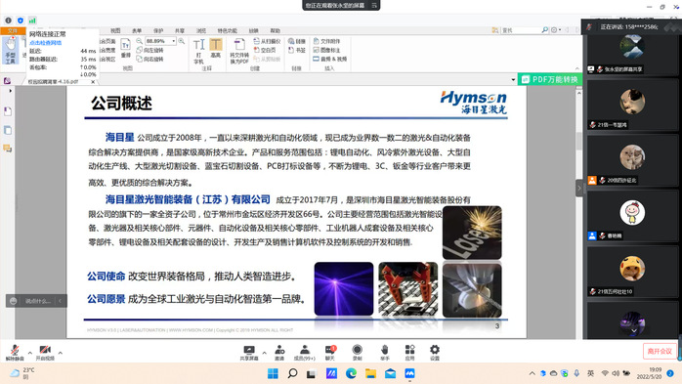Open the comments panel icon in left sidebar
Screen dimensions: 682x384
tap(8, 149)
